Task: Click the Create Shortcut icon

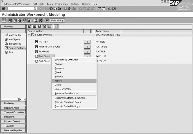Action: point(103,9)
